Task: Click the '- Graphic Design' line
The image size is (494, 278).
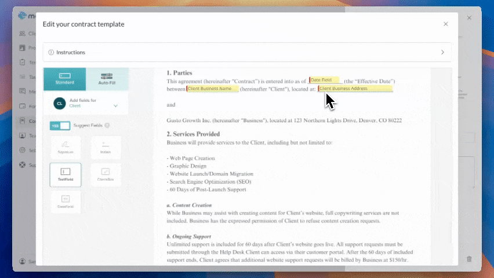Action: click(x=187, y=166)
